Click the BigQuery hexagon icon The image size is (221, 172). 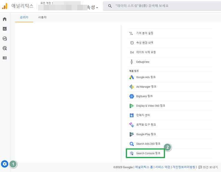point(132,96)
